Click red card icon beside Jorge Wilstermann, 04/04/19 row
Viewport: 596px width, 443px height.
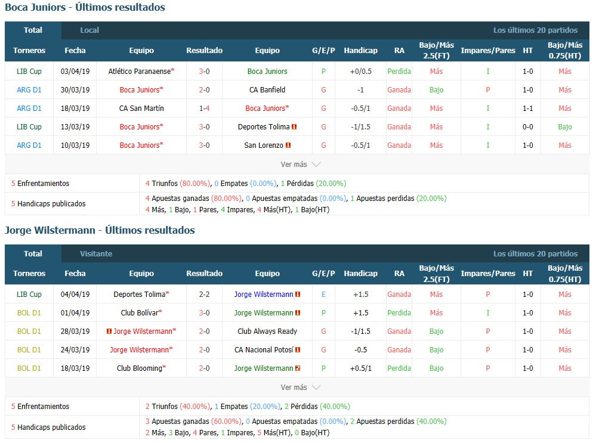[x=298, y=294]
